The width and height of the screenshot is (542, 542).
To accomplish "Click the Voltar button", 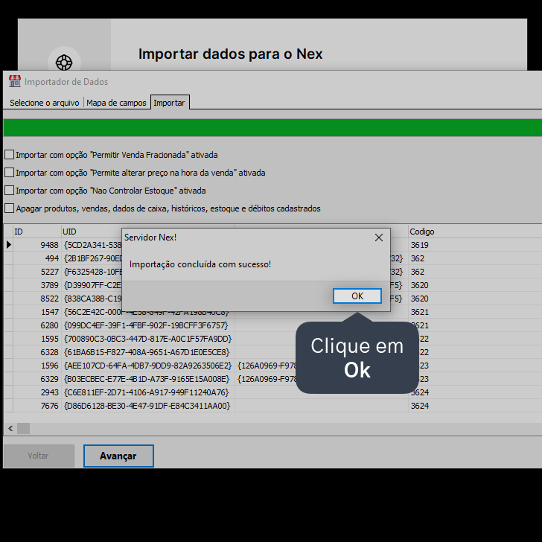I will click(39, 456).
